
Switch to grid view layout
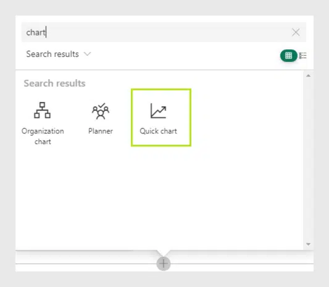tap(288, 56)
